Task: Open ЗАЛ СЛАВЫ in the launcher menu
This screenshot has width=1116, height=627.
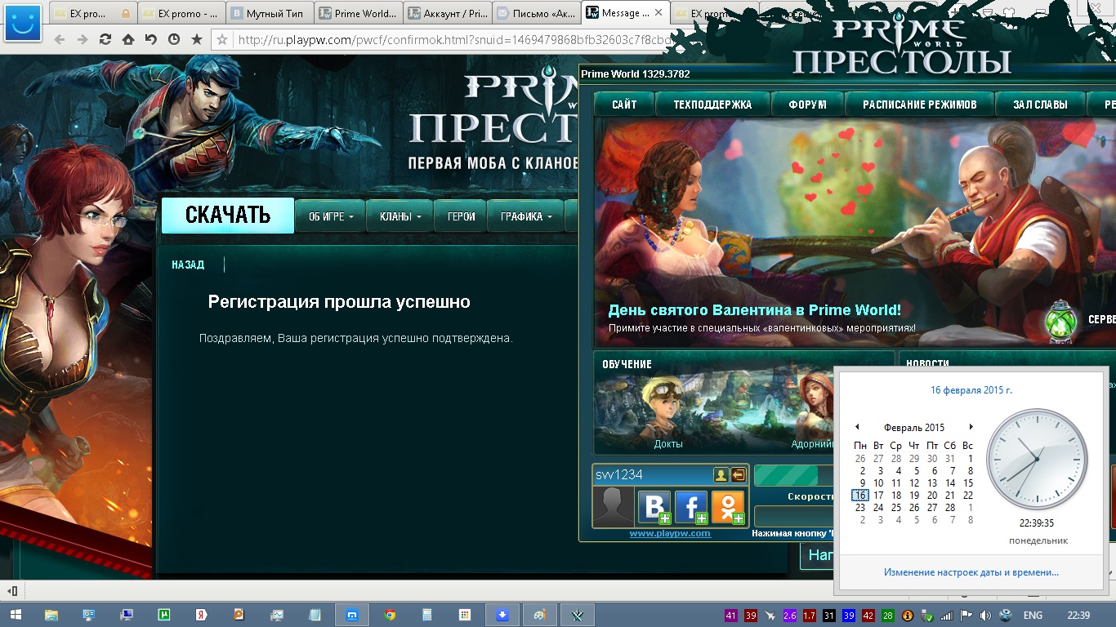Action: tap(1040, 104)
